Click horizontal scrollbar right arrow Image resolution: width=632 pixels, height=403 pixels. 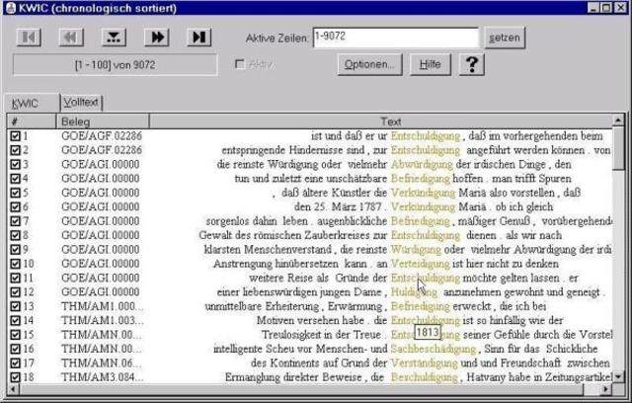[x=605, y=389]
